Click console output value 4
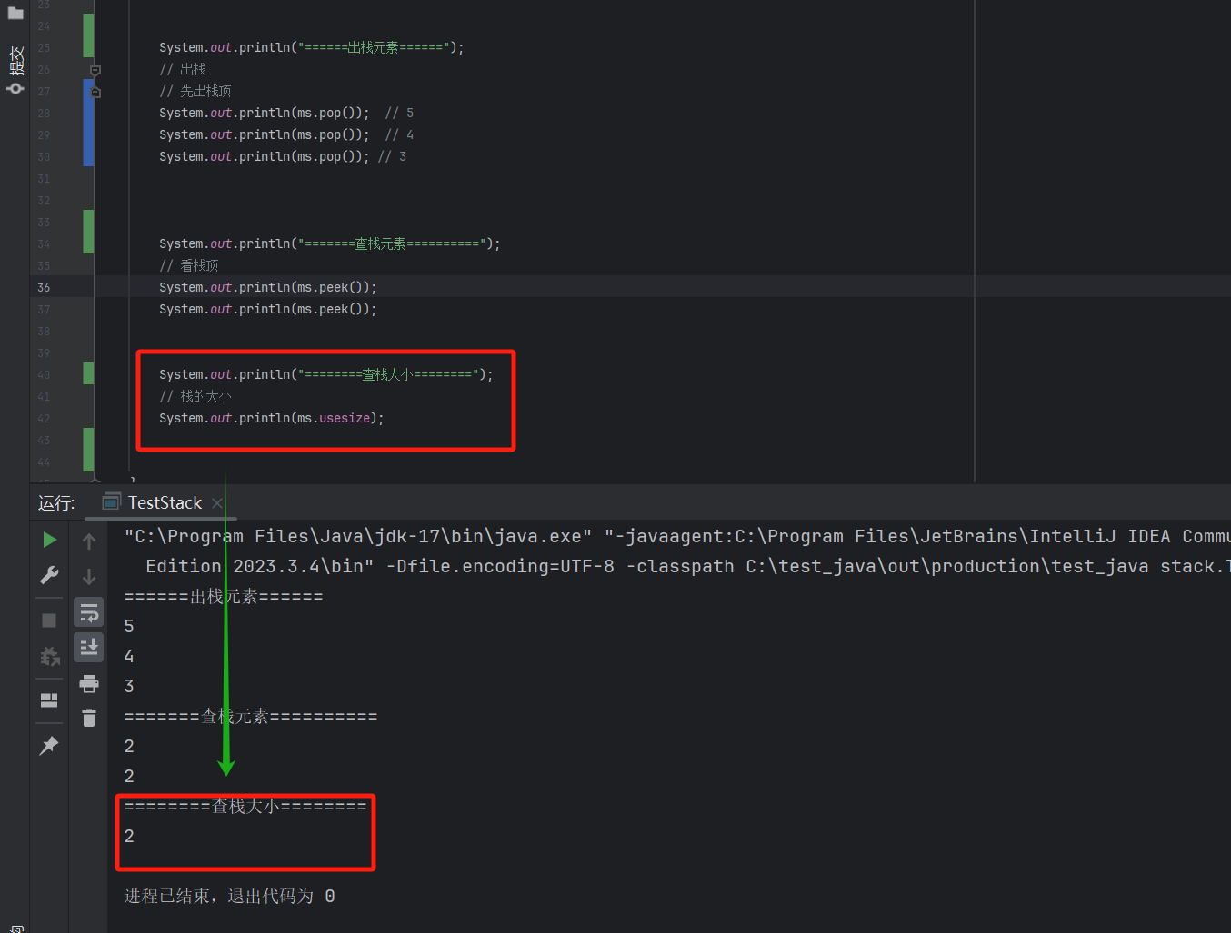Viewport: 1231px width, 933px height. point(129,657)
